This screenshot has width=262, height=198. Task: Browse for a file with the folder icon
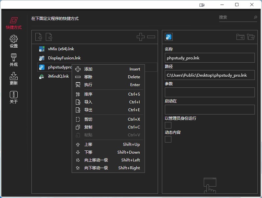[x=240, y=37]
